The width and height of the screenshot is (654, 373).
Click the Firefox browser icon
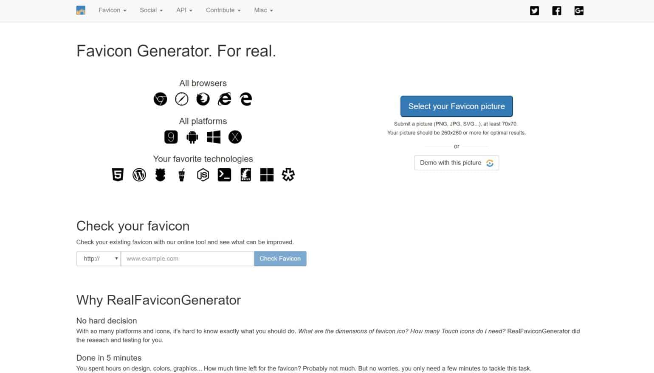pos(203,99)
